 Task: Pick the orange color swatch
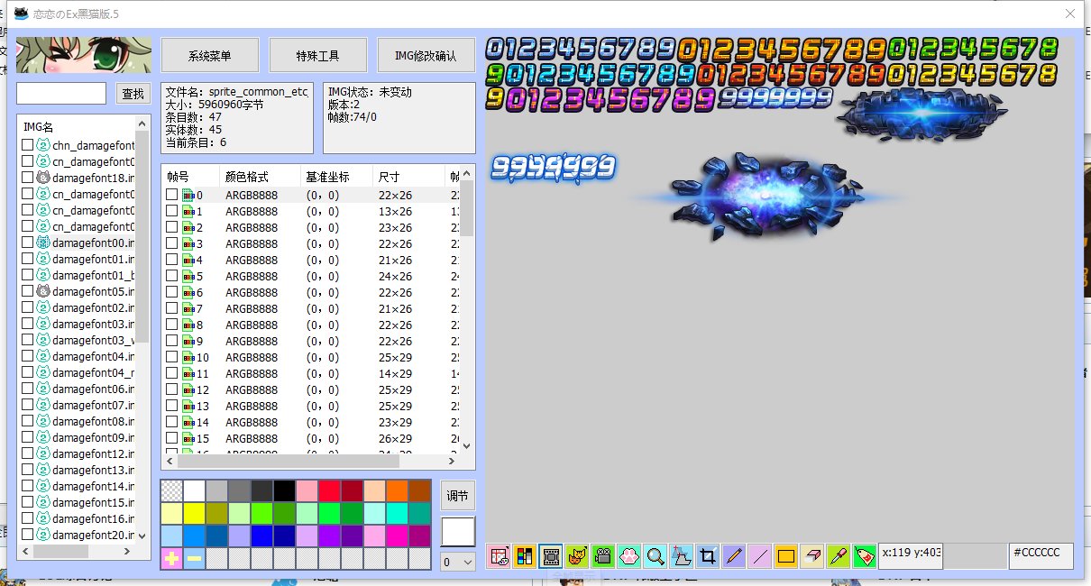pyautogui.click(x=397, y=490)
